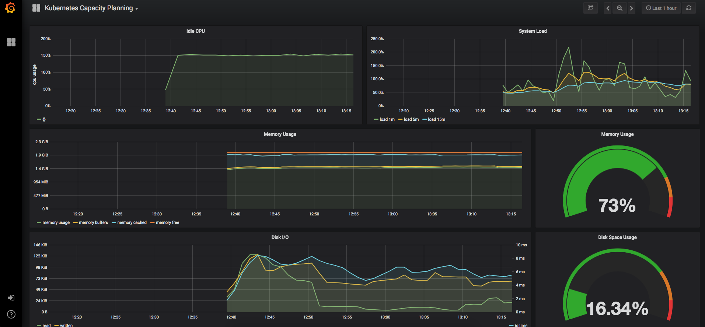Toggle the memory buffers series label
705x327 pixels.
pos(94,222)
